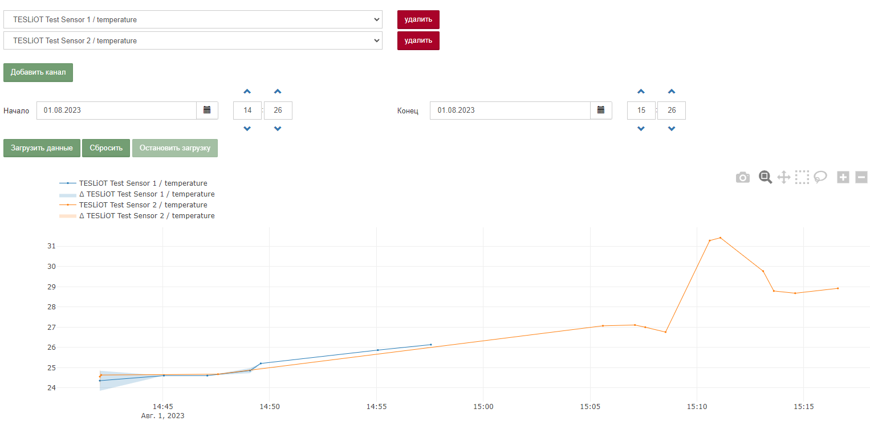Click the 15:15 x-axis tick label
870x425 pixels.
803,407
